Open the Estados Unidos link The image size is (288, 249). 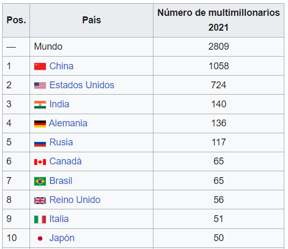[82, 85]
